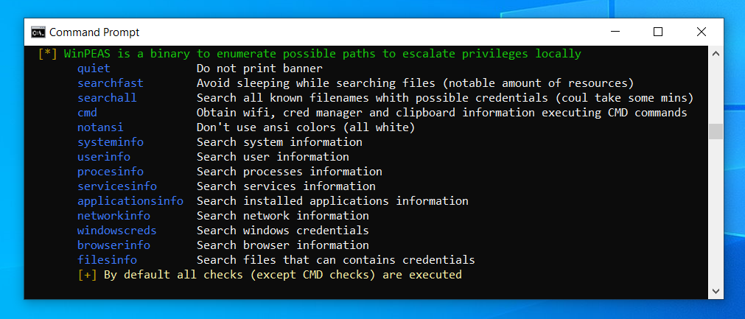Click the 'procesinfo' option text
Viewport: 745px width, 319px height.
(111, 172)
